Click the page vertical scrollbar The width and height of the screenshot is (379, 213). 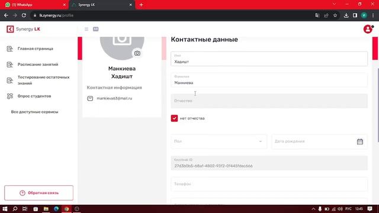(x=378, y=105)
